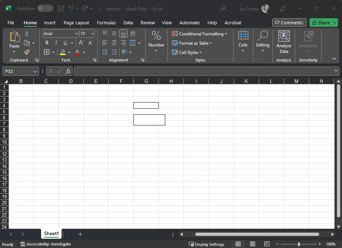Viewport: 342px width, 248px height.
Task: Click the Insert Function fx icon
Action: (68, 71)
